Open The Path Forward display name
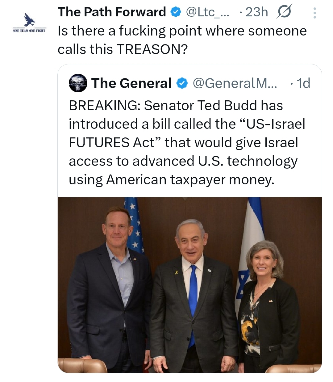Image resolution: width=333 pixels, height=382 pixels. point(112,12)
